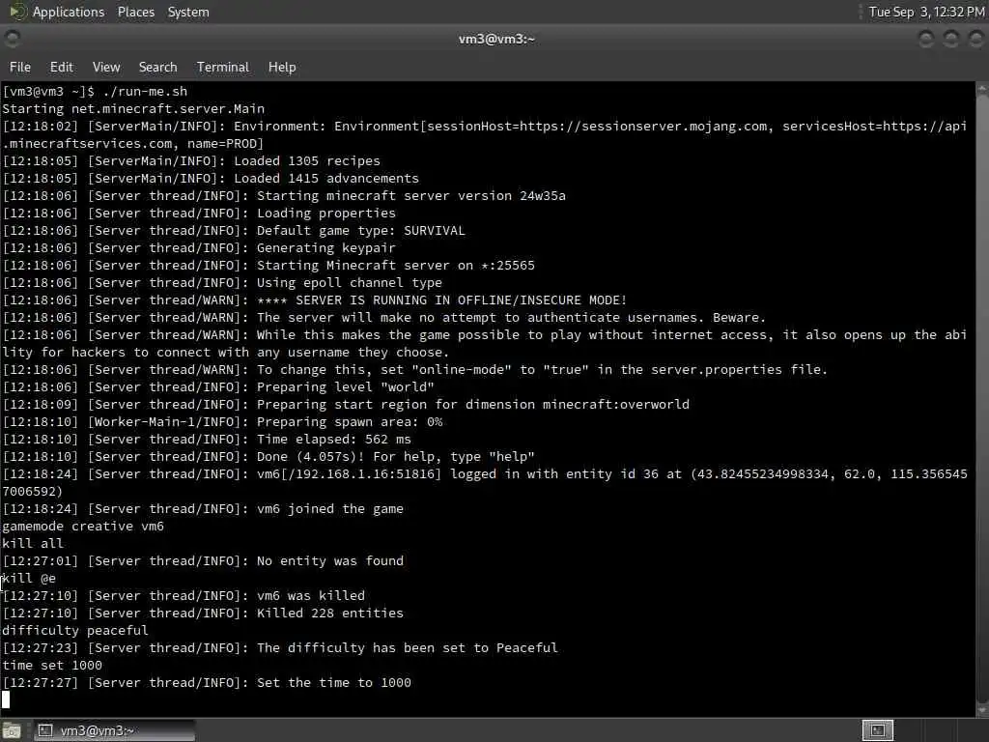The image size is (989, 742).
Task: Click the show desktop icon in bottom panel
Action: click(x=12, y=730)
